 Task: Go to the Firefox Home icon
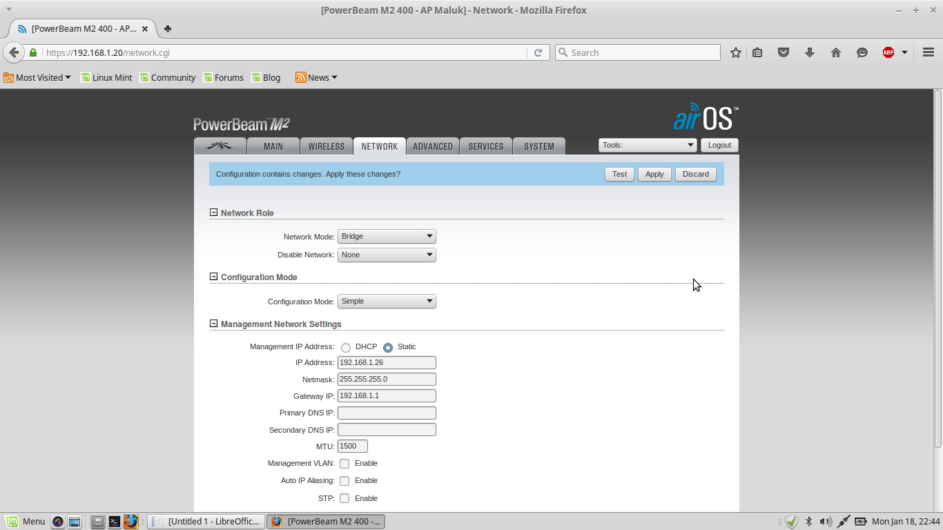836,52
